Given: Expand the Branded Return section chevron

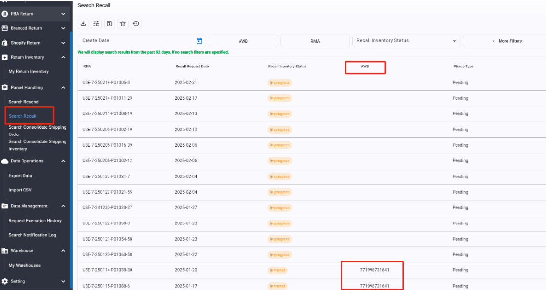Looking at the screenshot, I should (x=63, y=28).
